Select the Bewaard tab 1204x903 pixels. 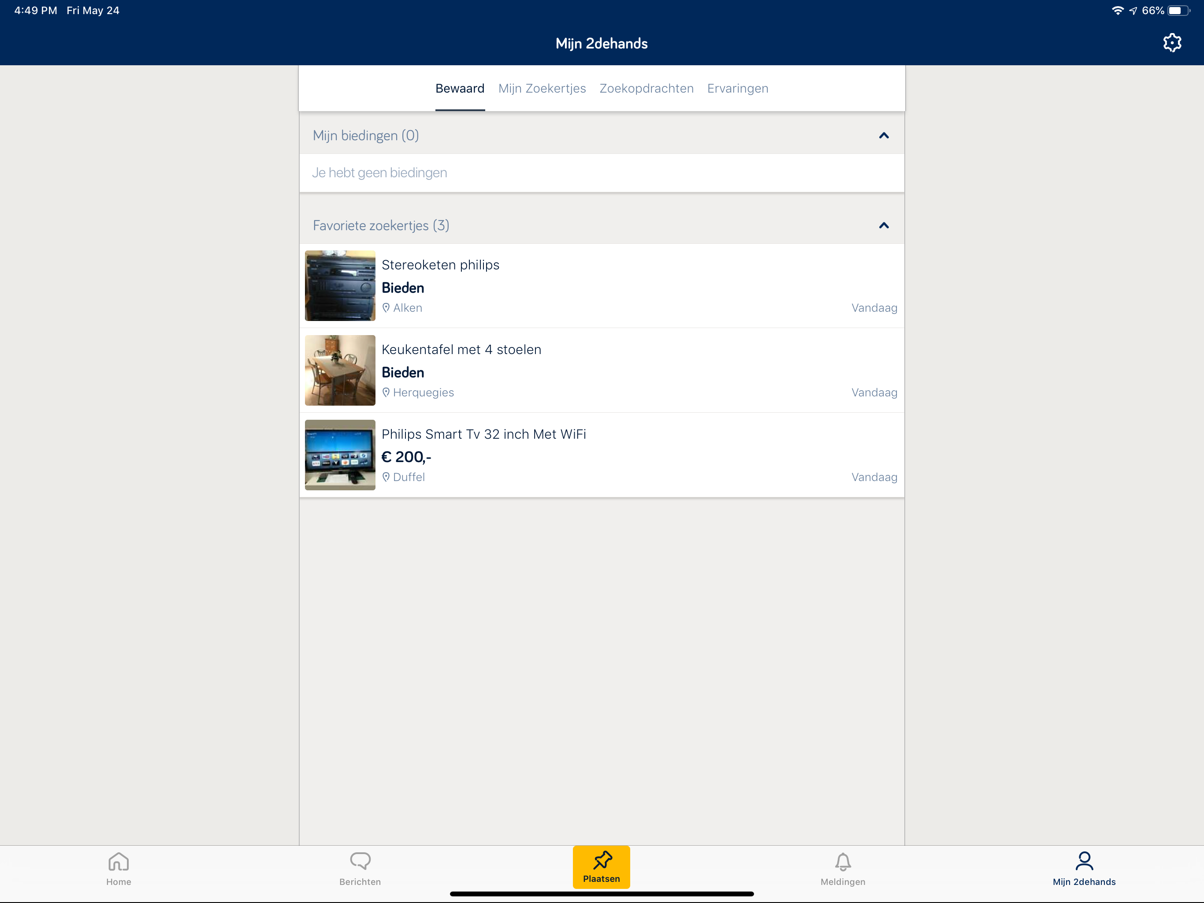tap(459, 89)
